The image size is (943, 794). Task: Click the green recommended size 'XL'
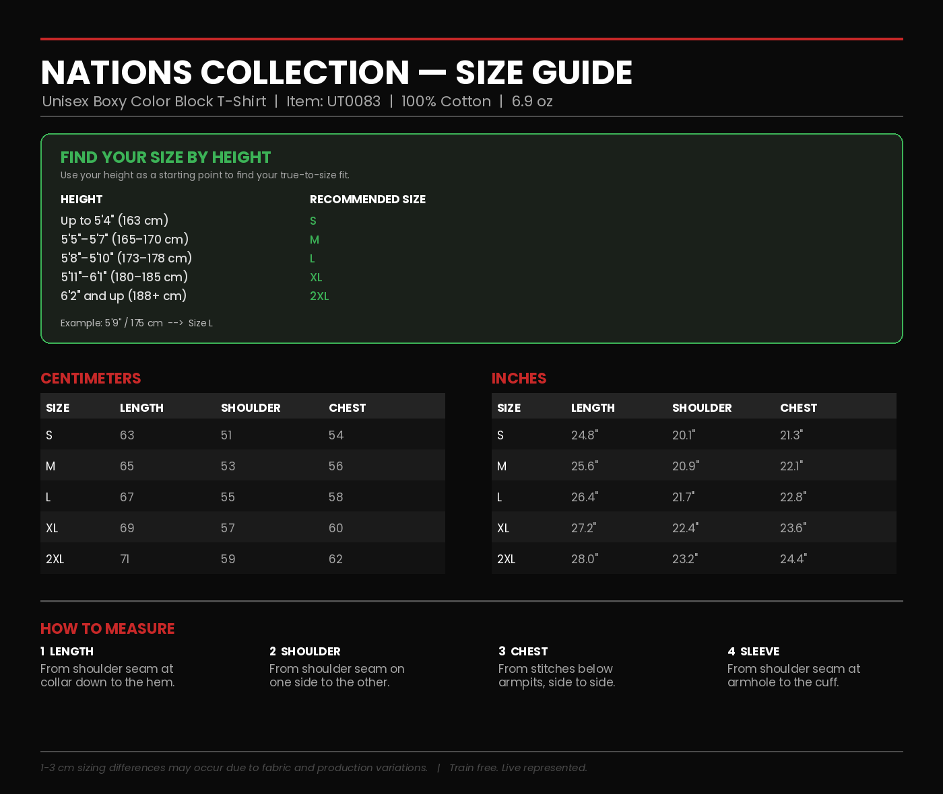point(316,277)
